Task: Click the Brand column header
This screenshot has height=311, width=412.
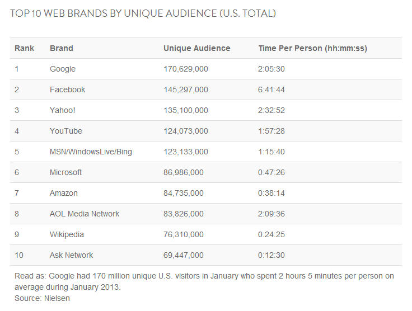Action: [x=61, y=48]
